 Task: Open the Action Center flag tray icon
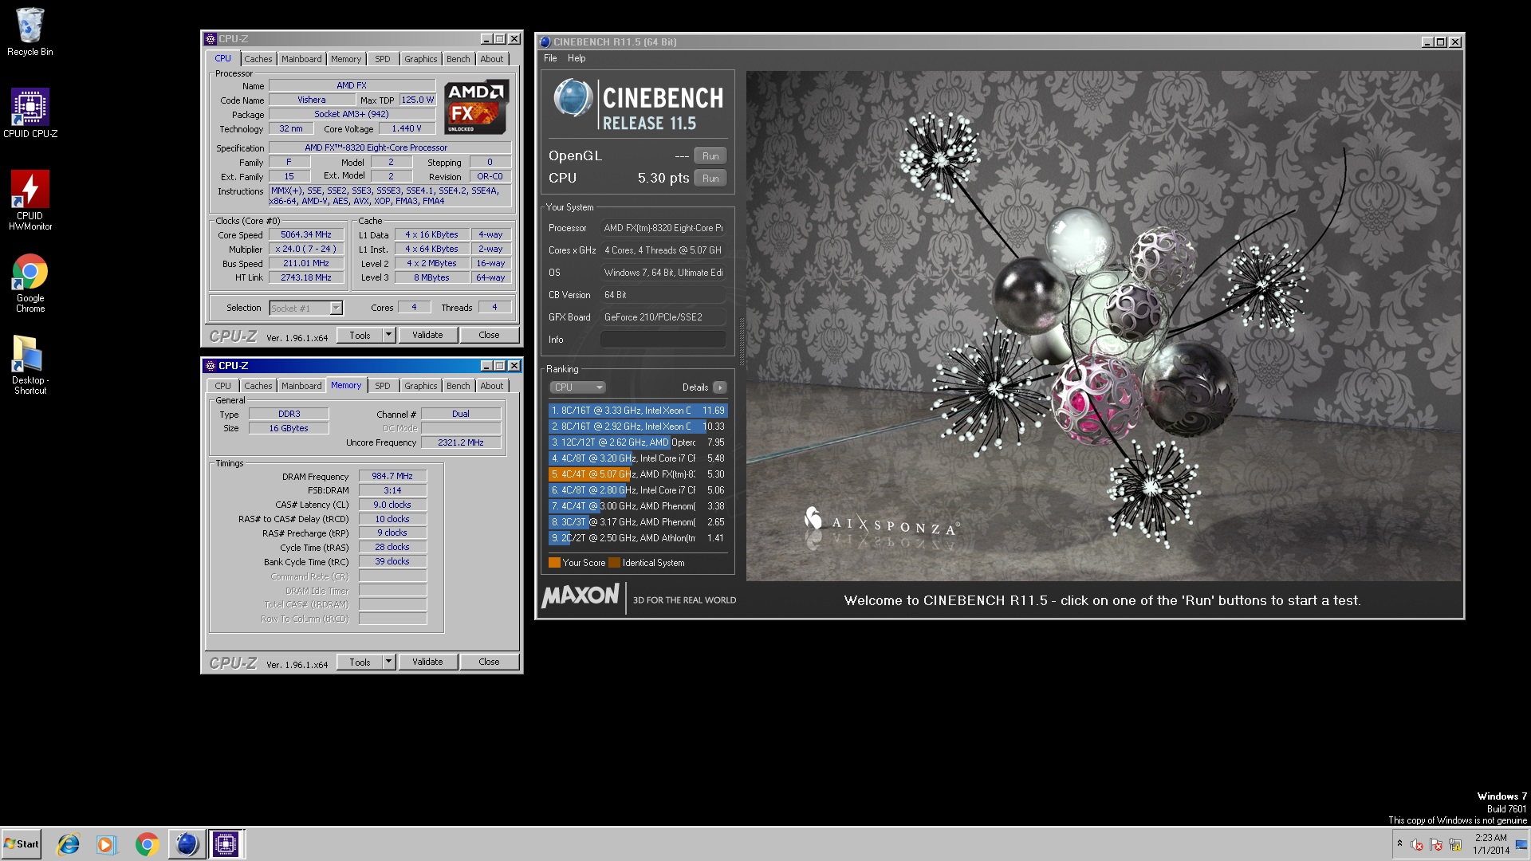[1436, 845]
